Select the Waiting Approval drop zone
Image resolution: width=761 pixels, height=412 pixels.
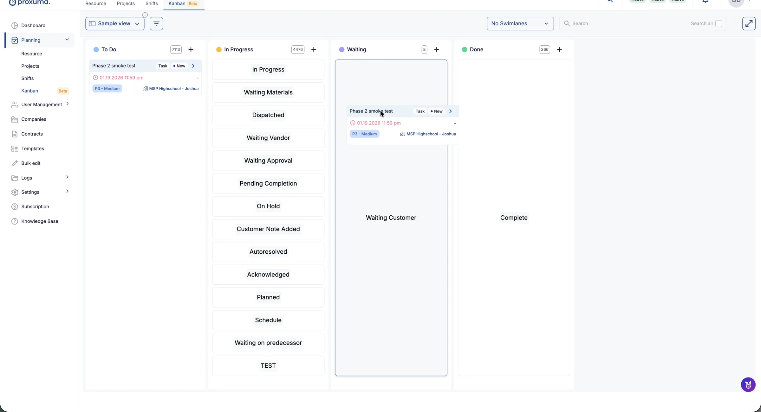pyautogui.click(x=268, y=161)
